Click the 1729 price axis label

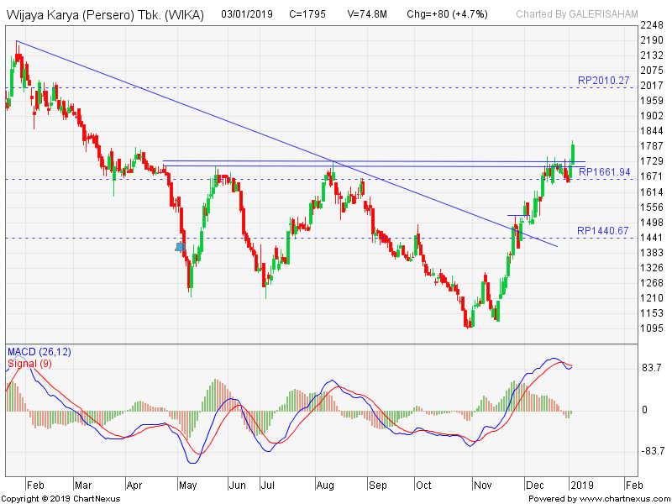coord(652,161)
